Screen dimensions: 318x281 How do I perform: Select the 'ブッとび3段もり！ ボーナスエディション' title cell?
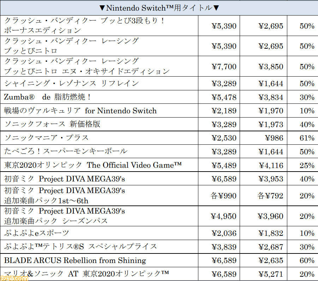[x=99, y=25]
